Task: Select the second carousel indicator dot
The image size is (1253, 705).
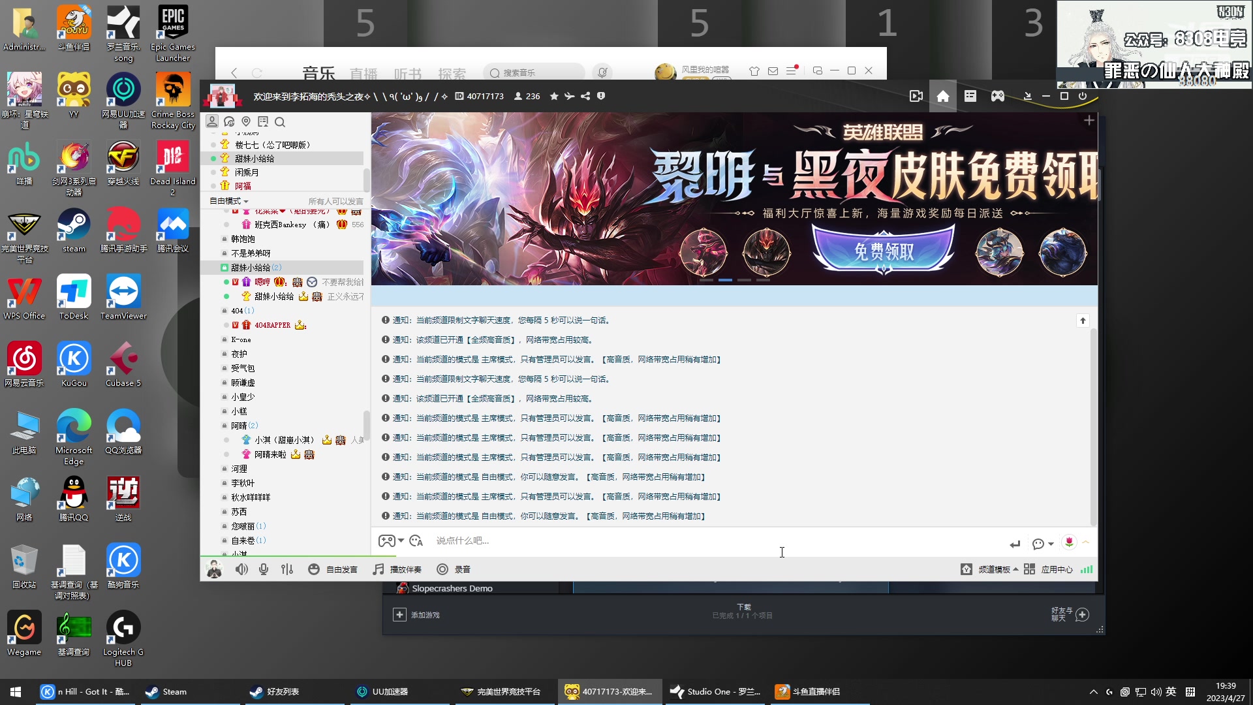Action: pyautogui.click(x=725, y=280)
